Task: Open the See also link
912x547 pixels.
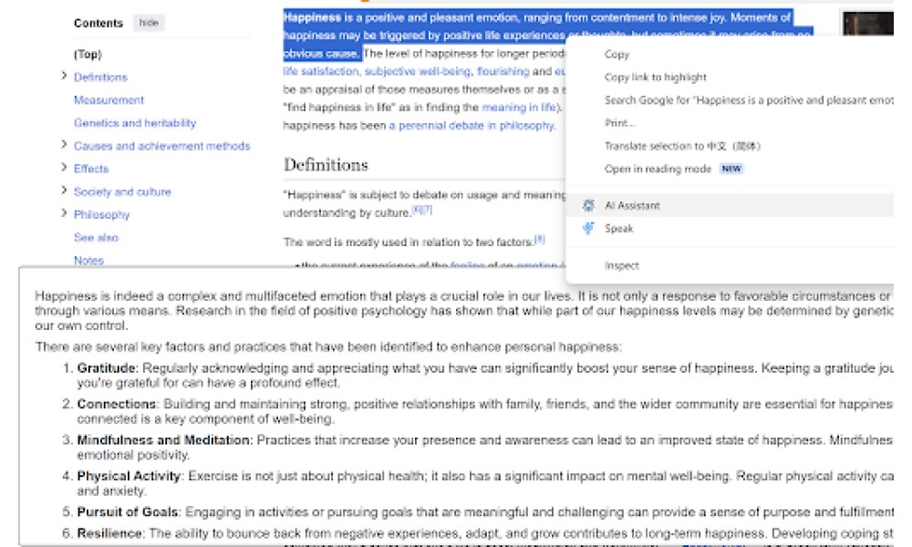Action: 96,238
